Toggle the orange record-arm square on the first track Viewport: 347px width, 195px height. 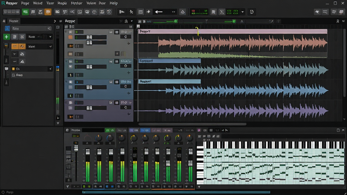(x=70, y=37)
